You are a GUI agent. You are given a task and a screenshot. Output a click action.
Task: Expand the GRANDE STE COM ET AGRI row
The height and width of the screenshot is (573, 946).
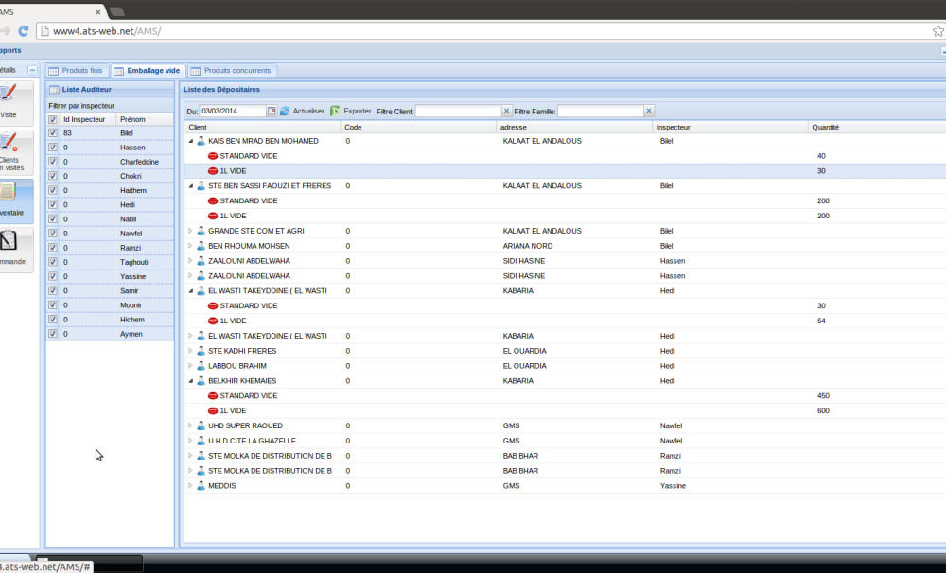(x=190, y=231)
